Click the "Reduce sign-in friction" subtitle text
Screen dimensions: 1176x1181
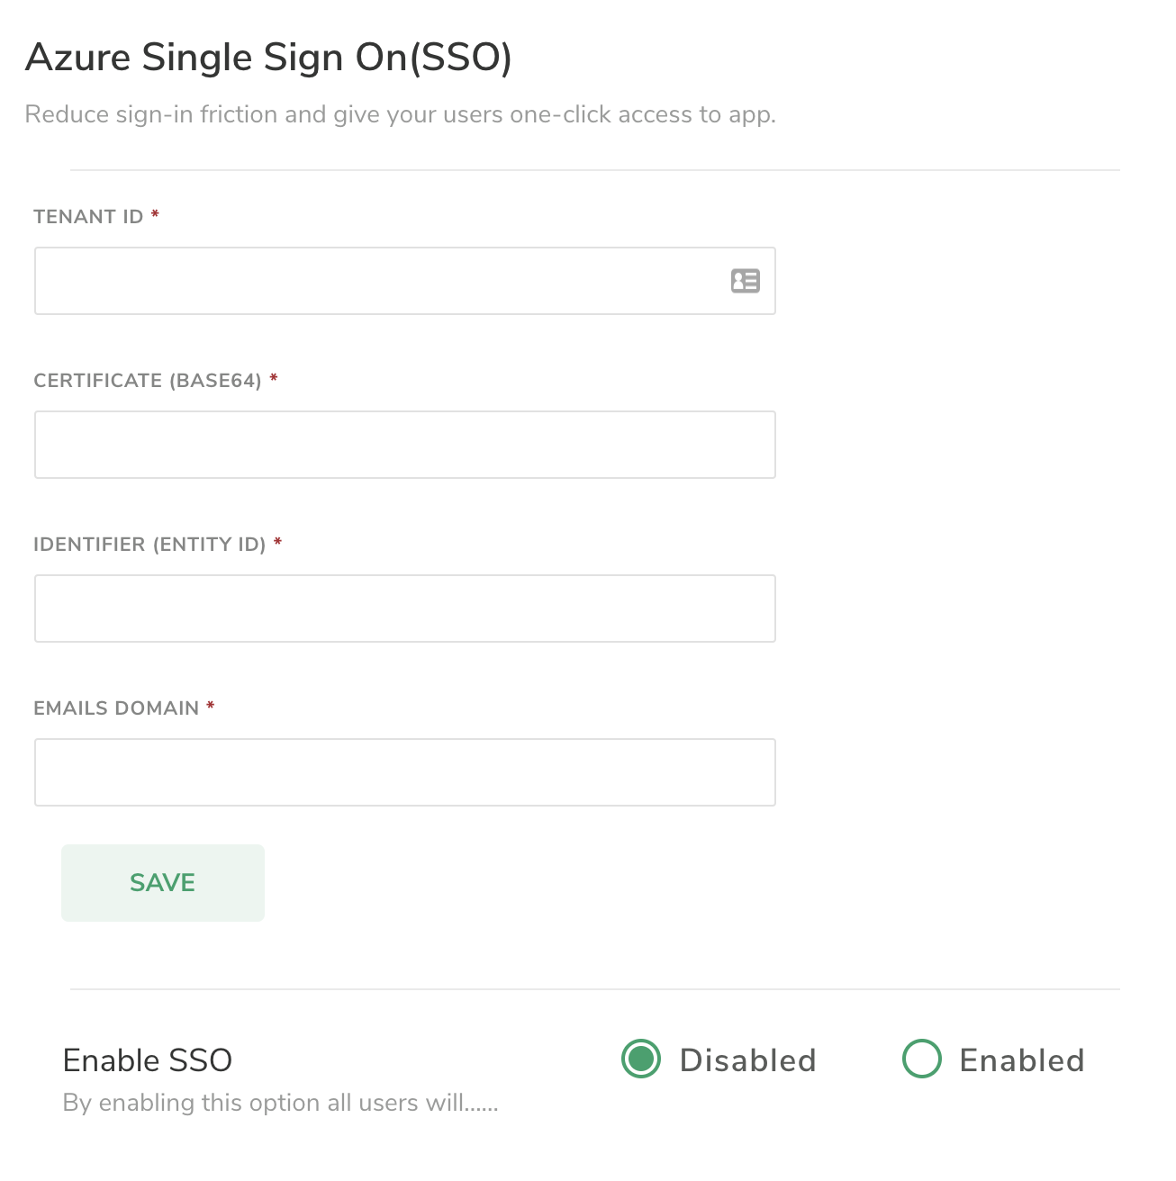[400, 114]
